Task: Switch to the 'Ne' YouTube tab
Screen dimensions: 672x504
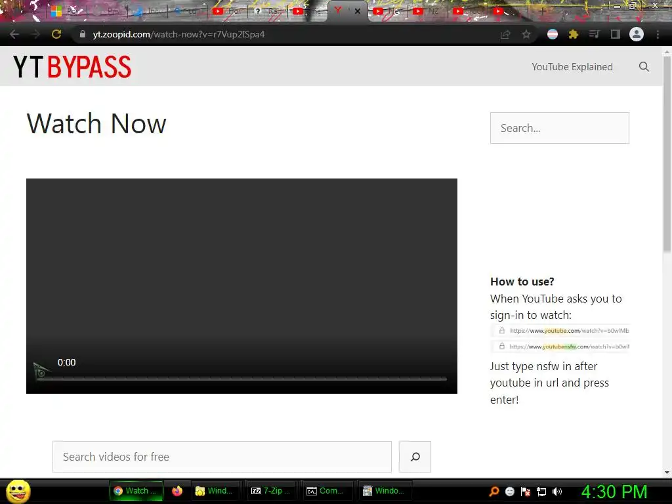Action: coord(388,11)
